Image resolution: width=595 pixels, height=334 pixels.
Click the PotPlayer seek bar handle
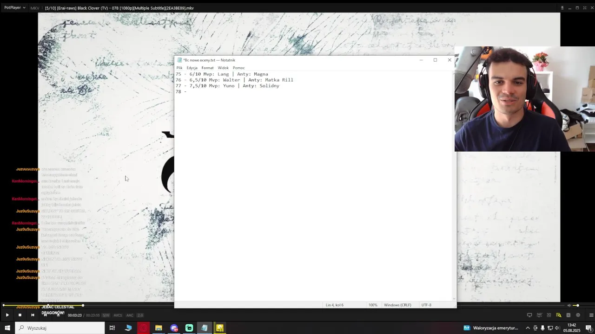[83, 305]
